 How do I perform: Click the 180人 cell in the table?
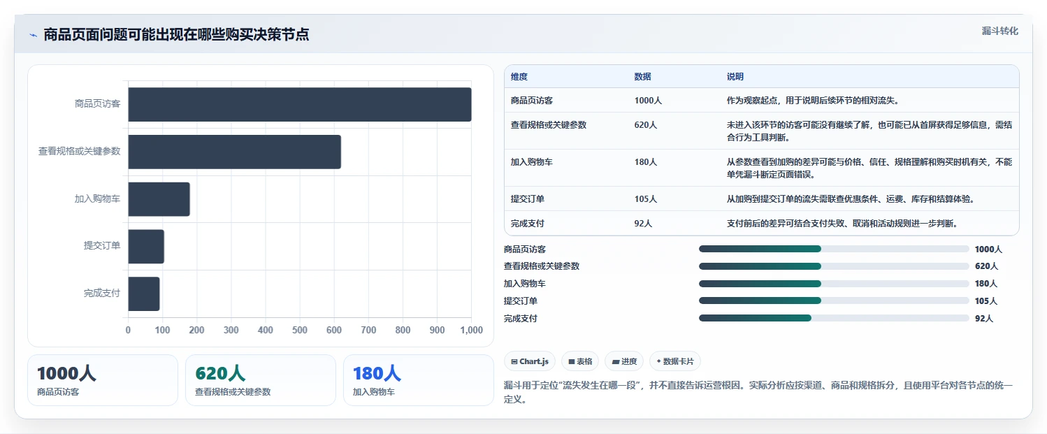(646, 162)
